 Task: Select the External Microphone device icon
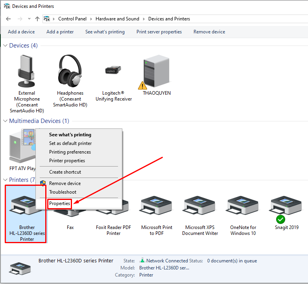(27, 71)
